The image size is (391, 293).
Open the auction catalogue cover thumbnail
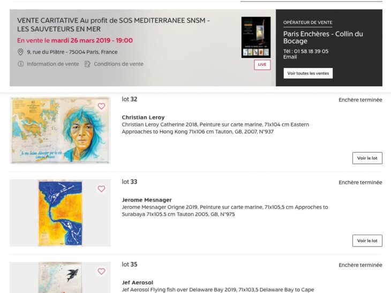256,37
